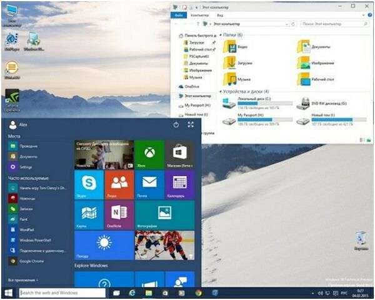Open the news photo live tile
The image size is (375, 300).
(104, 155)
